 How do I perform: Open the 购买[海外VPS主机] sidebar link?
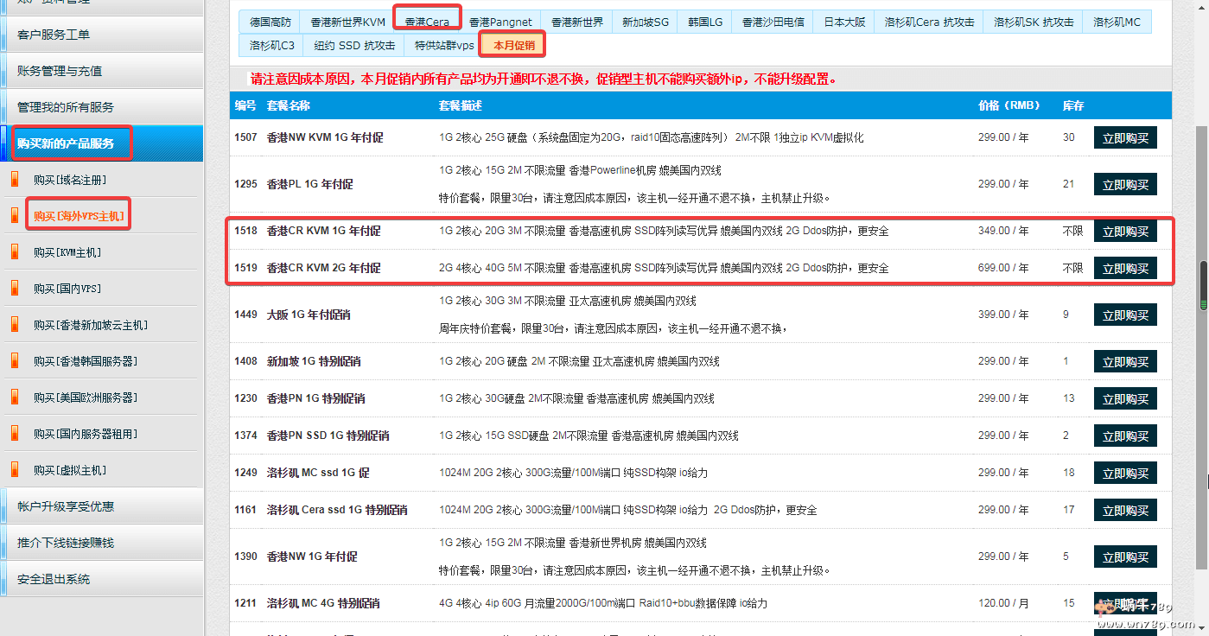78,216
